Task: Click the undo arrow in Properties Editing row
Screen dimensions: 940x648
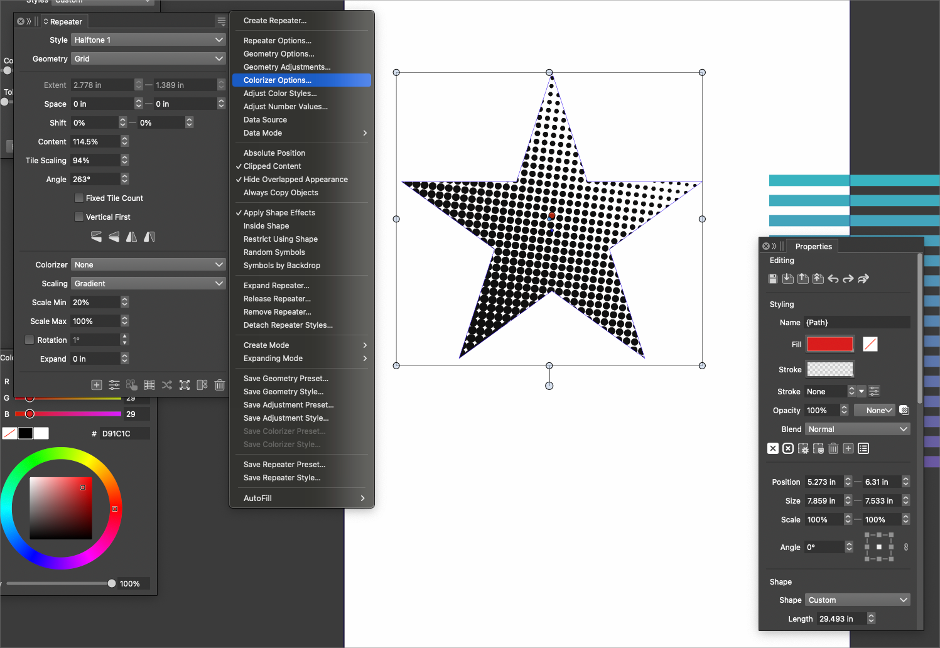Action: coord(833,279)
